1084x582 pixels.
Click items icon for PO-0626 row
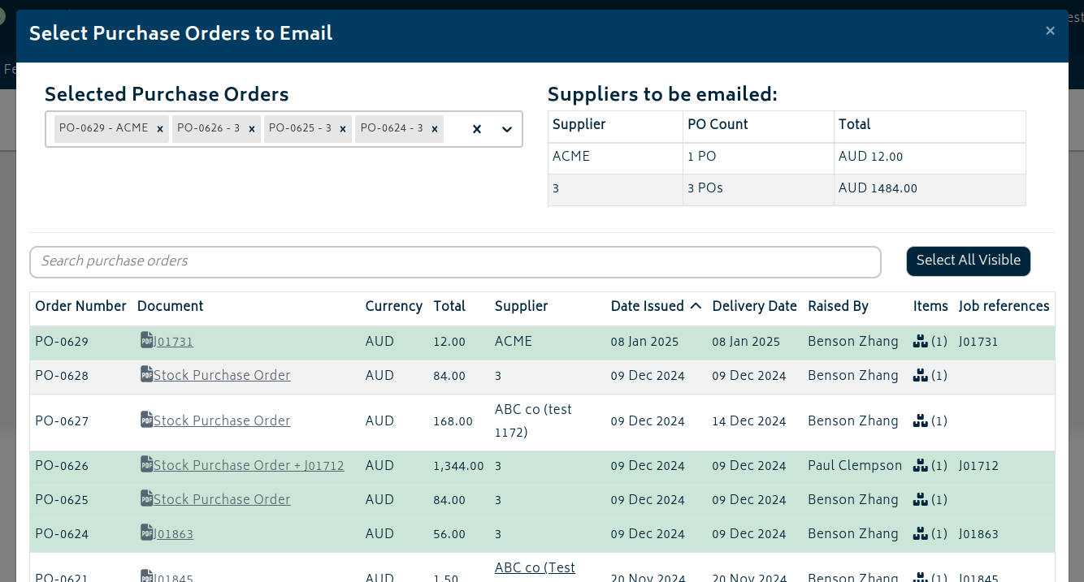920,466
